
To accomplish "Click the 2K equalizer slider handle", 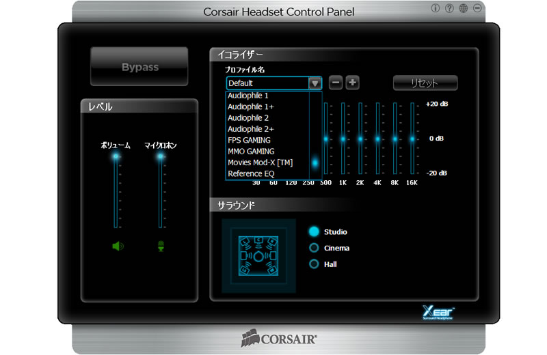I will click(360, 139).
